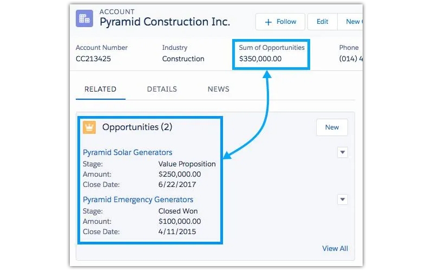Click the Pyramid Construction Inc. account title
The image size is (433, 271).
pos(165,22)
